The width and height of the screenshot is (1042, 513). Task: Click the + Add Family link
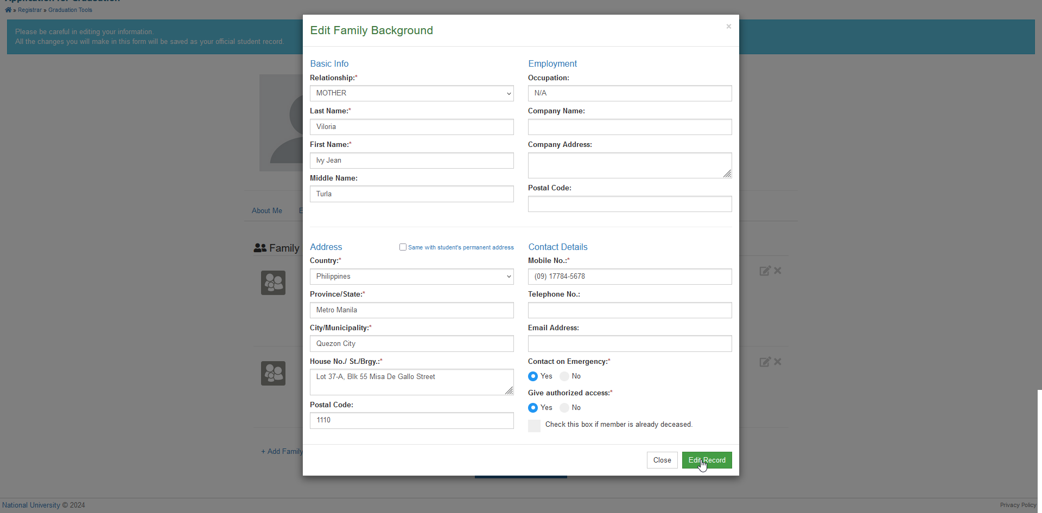(x=282, y=452)
